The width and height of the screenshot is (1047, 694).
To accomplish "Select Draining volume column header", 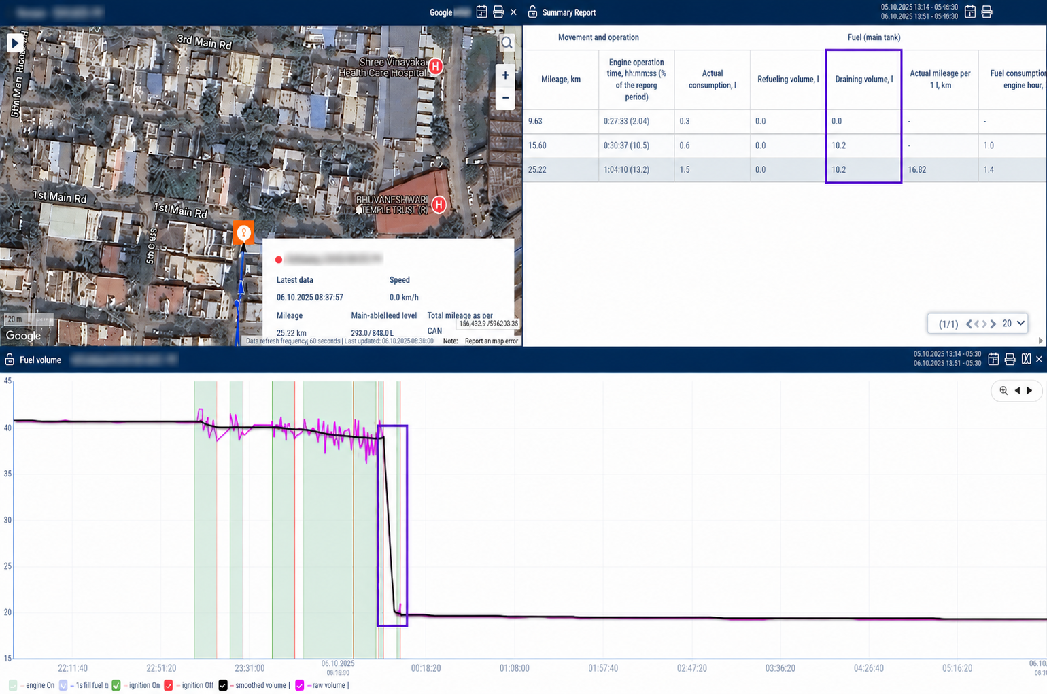I will click(x=863, y=80).
